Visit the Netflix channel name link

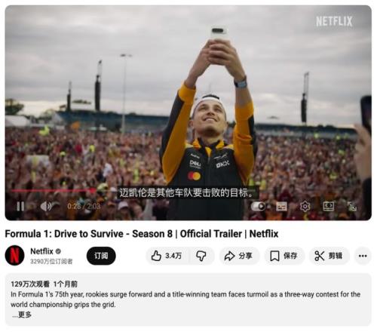(x=41, y=251)
